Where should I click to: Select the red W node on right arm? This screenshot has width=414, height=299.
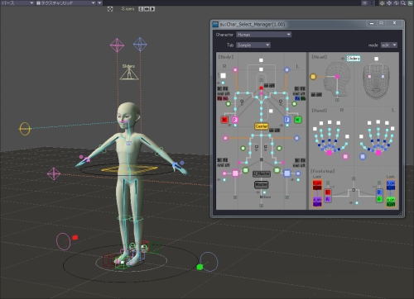coord(224,120)
